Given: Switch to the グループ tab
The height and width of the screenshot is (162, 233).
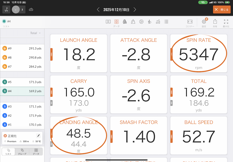Looking at the screenshot, I should pyautogui.click(x=22, y=151).
